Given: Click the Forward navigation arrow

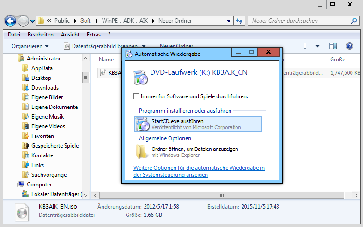Looking at the screenshot, I should [x=23, y=21].
